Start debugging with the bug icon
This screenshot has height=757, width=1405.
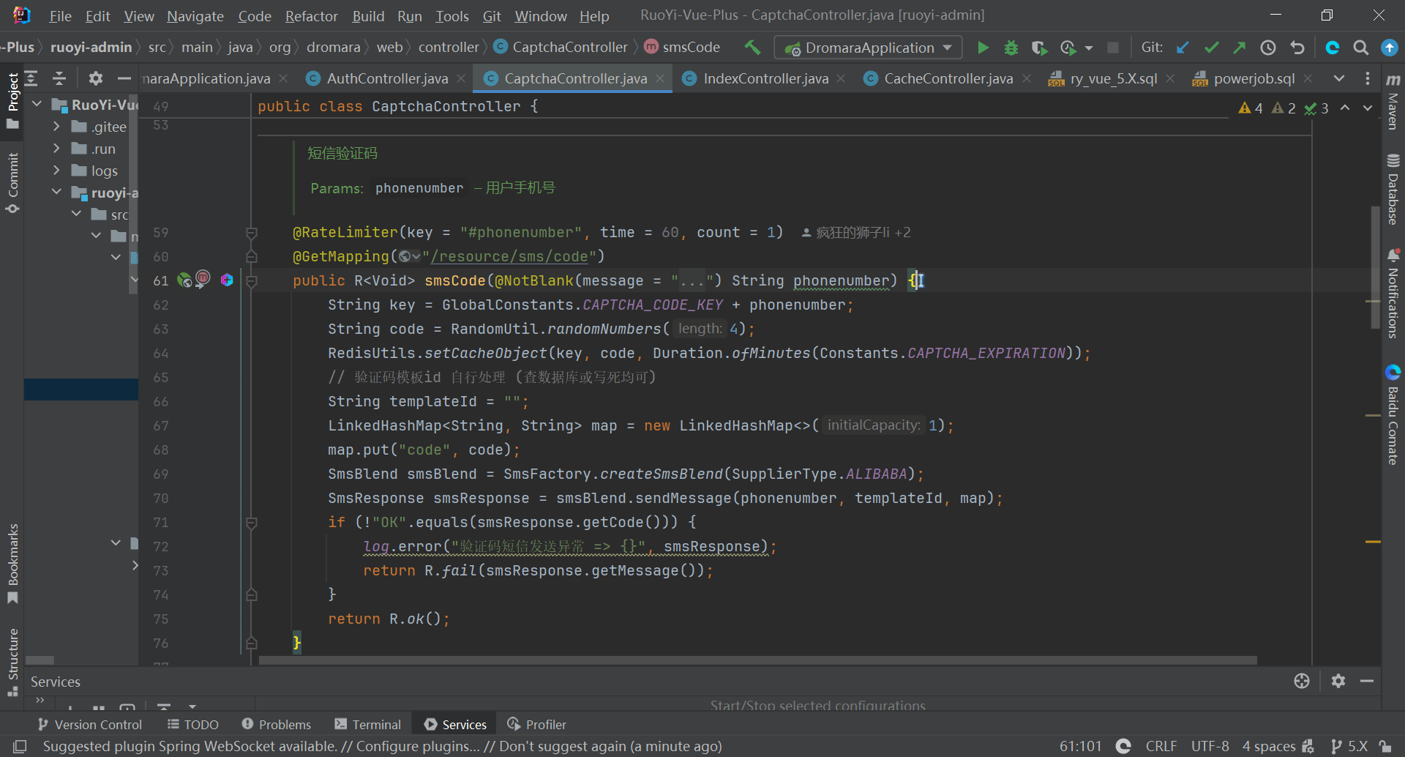(x=1011, y=48)
